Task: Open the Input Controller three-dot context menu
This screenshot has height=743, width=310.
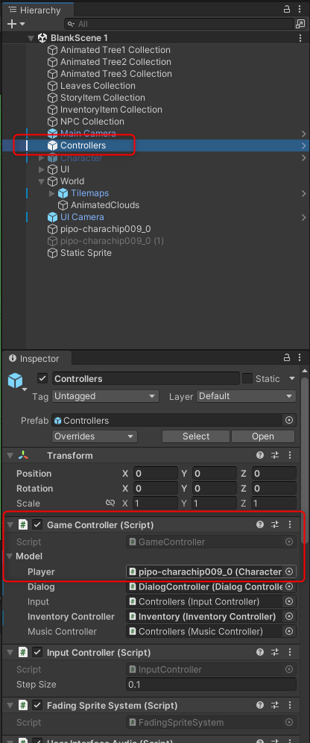Action: [290, 653]
